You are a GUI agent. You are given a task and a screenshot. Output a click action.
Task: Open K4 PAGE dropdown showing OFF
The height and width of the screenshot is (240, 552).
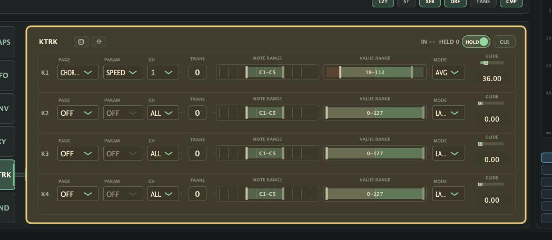(78, 194)
